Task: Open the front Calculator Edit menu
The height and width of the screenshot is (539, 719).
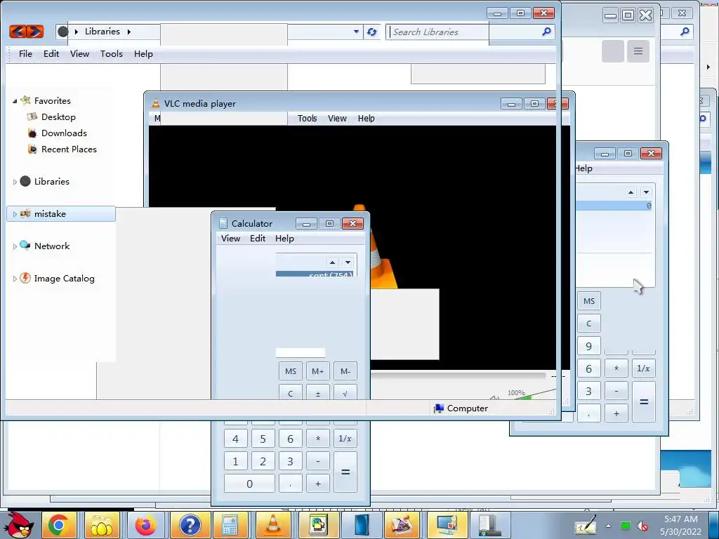Action: pyautogui.click(x=257, y=239)
